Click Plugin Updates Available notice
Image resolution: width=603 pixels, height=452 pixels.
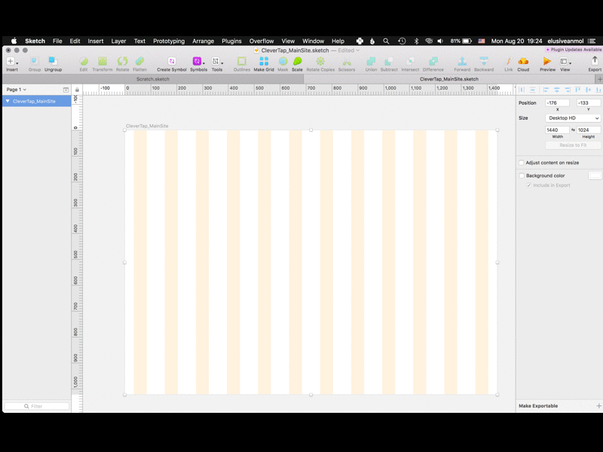(574, 50)
